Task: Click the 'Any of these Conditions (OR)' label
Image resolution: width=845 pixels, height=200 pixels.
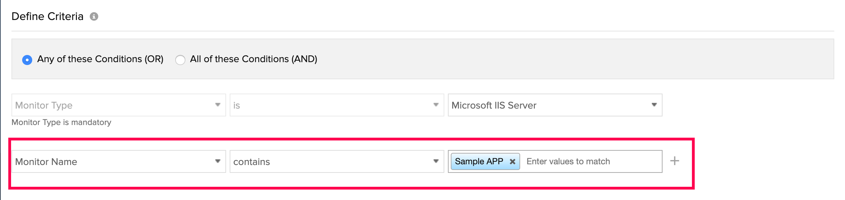Action: coord(100,59)
